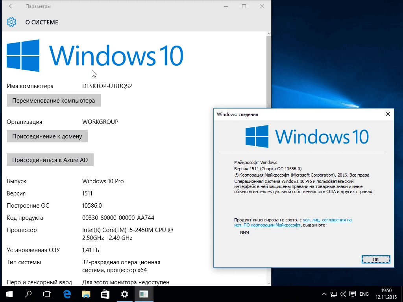Click the Процессор label
Viewport: 403px width, 302px height.
coord(22,230)
